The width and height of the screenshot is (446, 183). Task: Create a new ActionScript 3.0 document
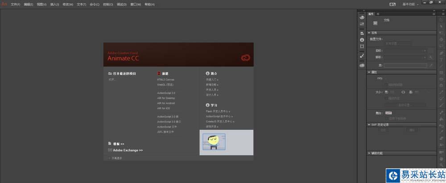pos(166,93)
